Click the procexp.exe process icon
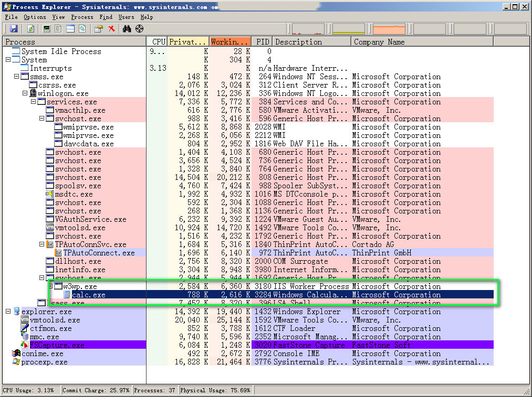 pyautogui.click(x=16, y=362)
